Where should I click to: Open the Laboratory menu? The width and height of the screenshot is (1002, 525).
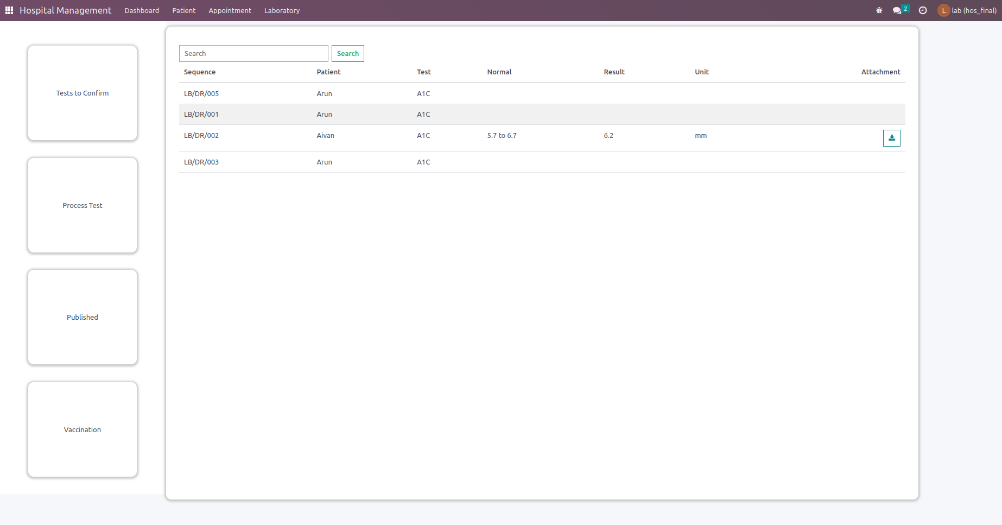[282, 10]
